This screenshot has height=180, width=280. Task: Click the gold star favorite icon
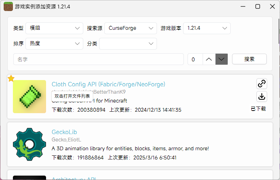11,78
